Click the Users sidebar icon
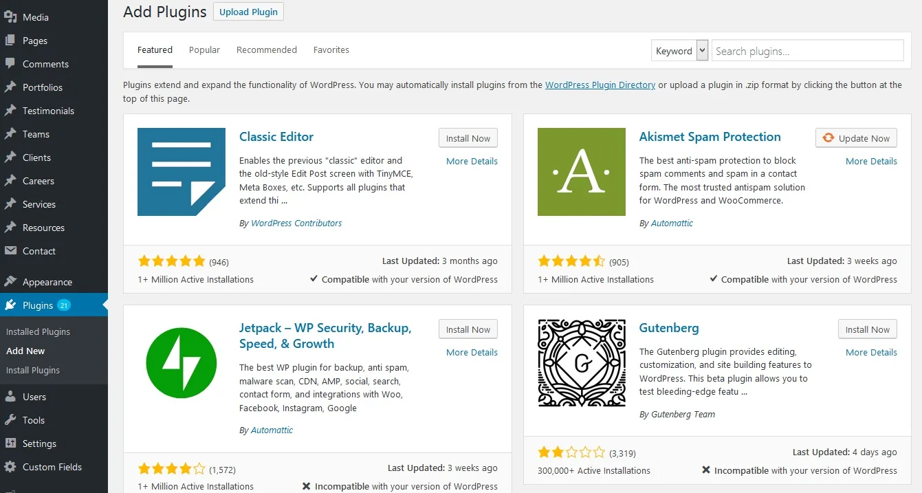Screen dimensions: 922x493 10,397
